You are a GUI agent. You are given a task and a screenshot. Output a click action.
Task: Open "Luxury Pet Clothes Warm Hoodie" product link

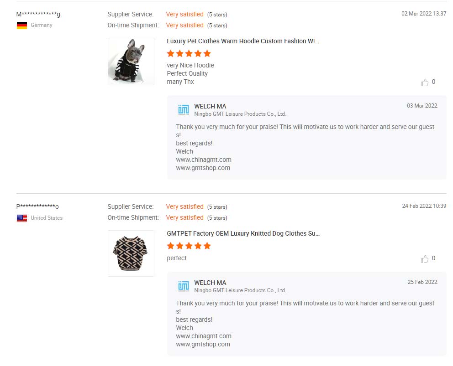[243, 41]
